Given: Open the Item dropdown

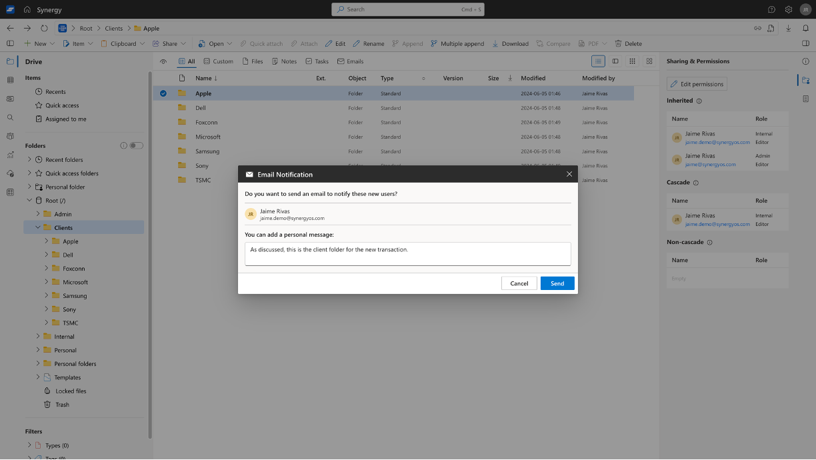Looking at the screenshot, I should point(79,43).
